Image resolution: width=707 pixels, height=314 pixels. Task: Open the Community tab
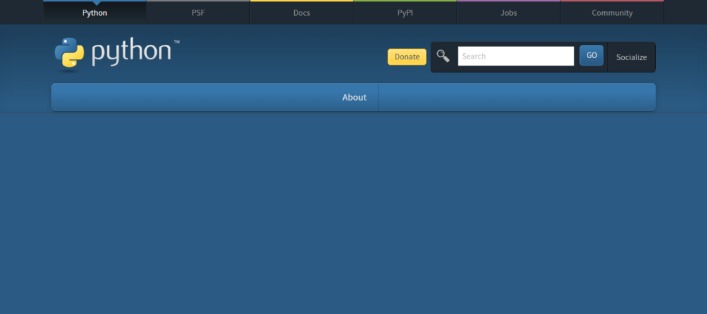click(612, 12)
